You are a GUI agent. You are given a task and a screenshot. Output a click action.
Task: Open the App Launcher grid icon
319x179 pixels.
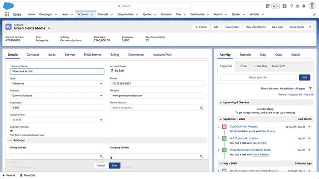point(6,14)
